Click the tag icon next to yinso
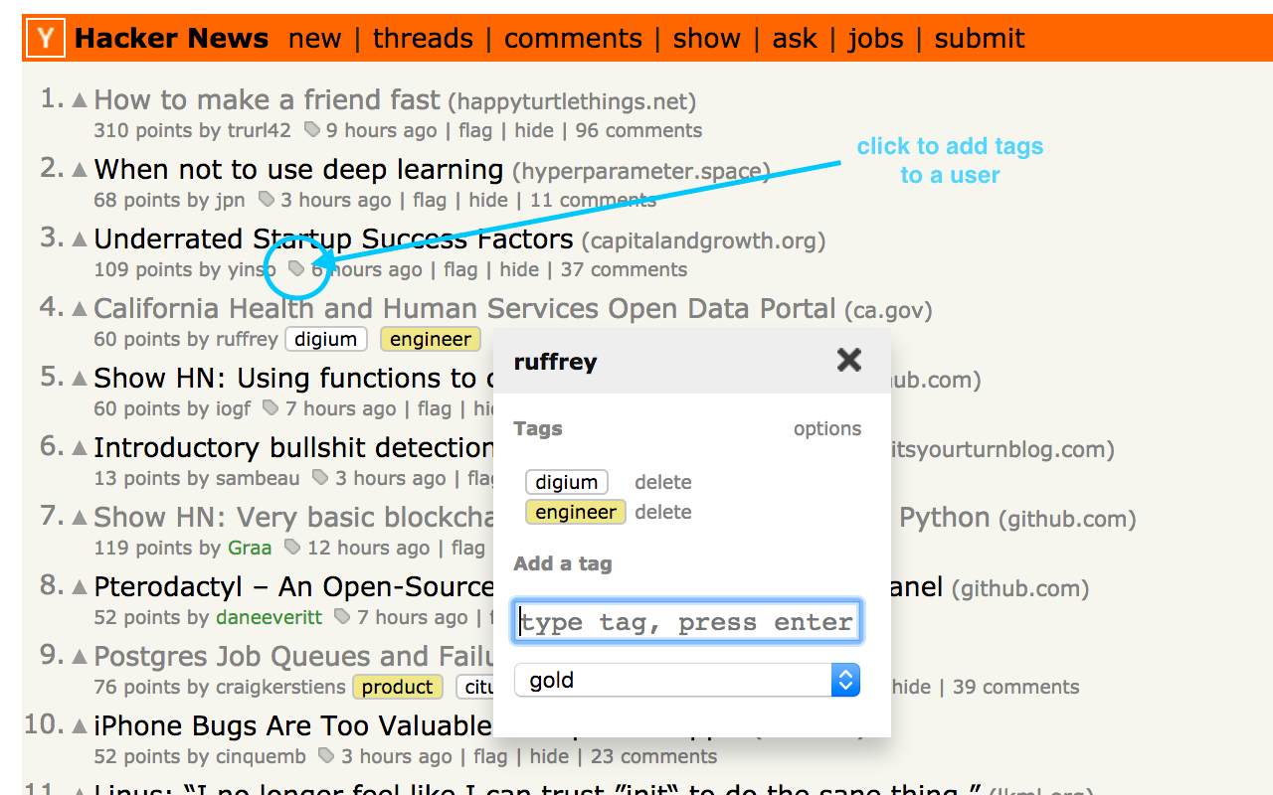This screenshot has width=1273, height=795. click(x=294, y=269)
